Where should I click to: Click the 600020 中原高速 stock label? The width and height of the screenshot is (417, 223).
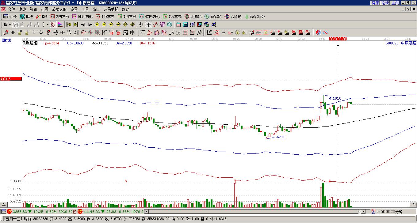[x=401, y=43]
